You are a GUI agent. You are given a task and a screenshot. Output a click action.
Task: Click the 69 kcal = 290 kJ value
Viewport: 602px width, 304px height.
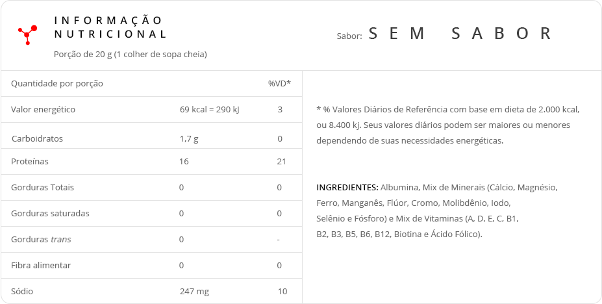coord(210,109)
